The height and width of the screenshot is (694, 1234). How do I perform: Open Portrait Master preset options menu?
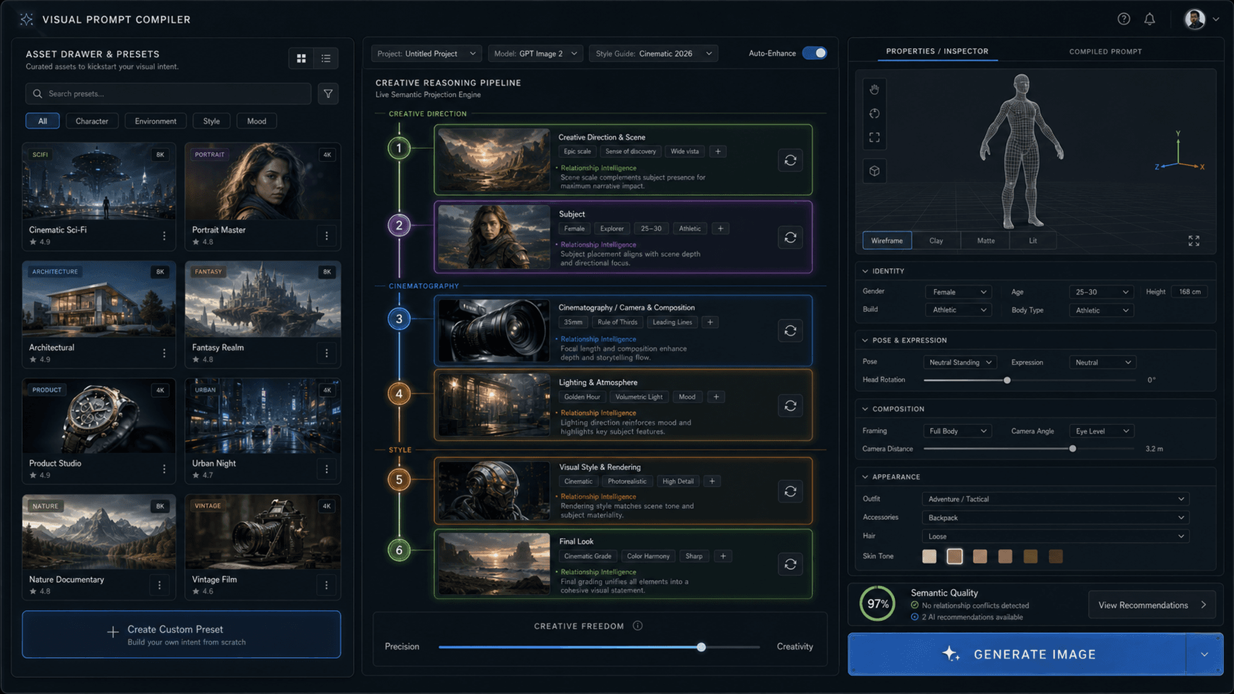pyautogui.click(x=327, y=236)
